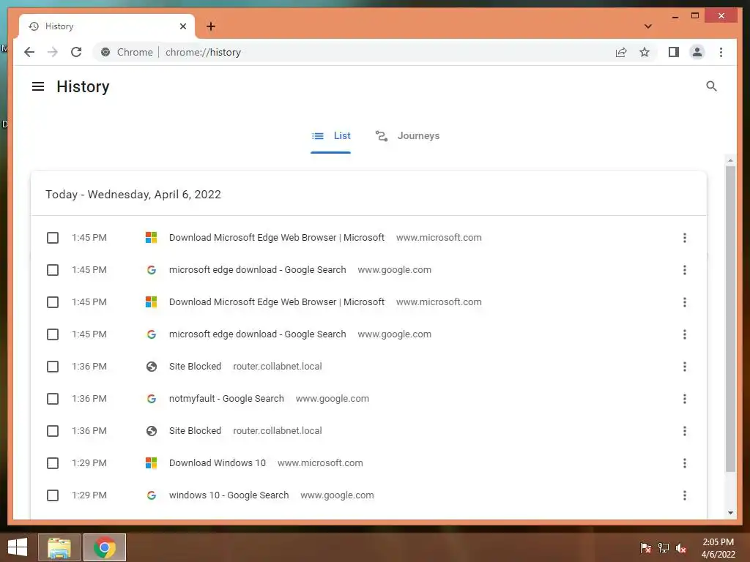Bookmark this tab with the star icon

pyautogui.click(x=645, y=52)
